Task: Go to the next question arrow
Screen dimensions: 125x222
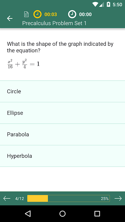Action: click(118, 198)
